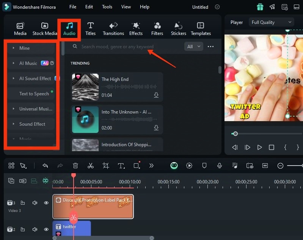Download The High End track

point(156,95)
